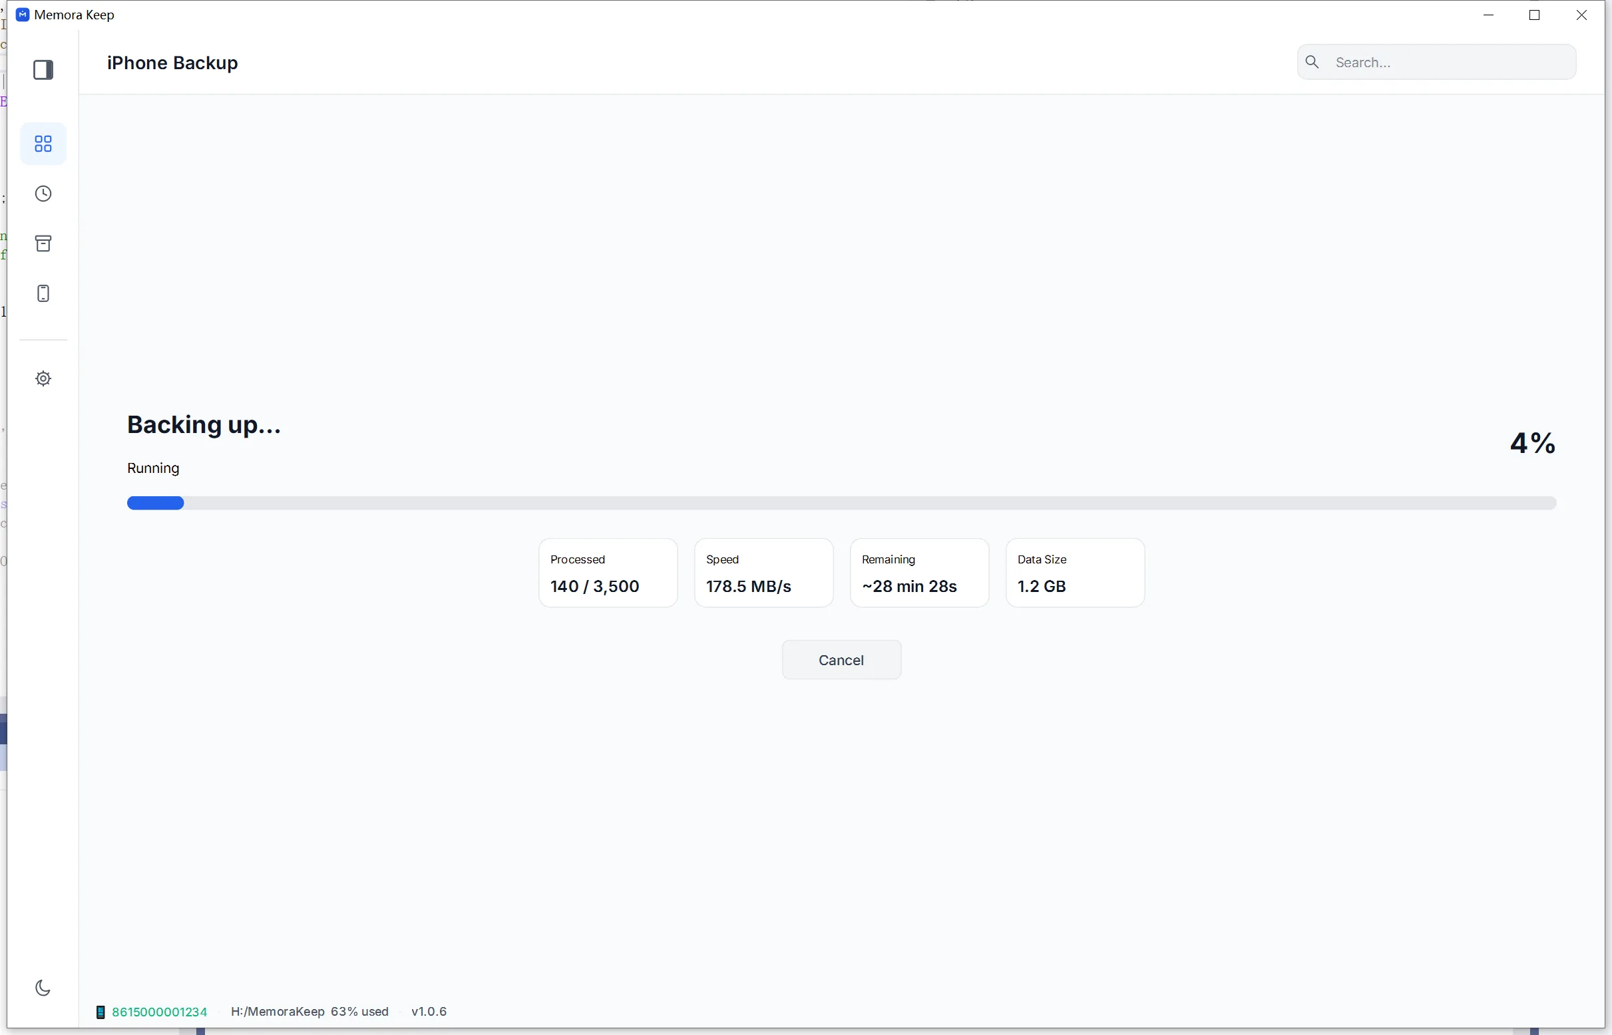1612x1035 pixels.
Task: Click the device ID 8615000001234
Action: [x=159, y=1012]
